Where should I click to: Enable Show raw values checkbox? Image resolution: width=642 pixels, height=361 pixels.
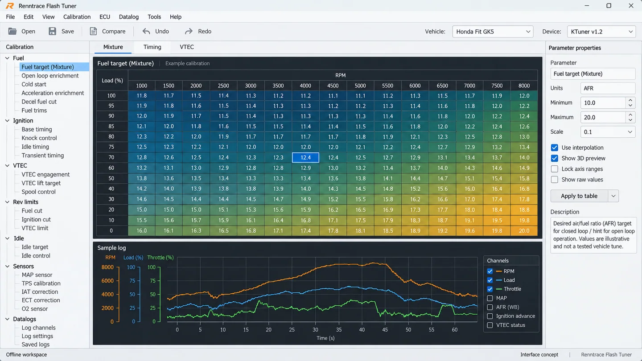[x=554, y=180]
